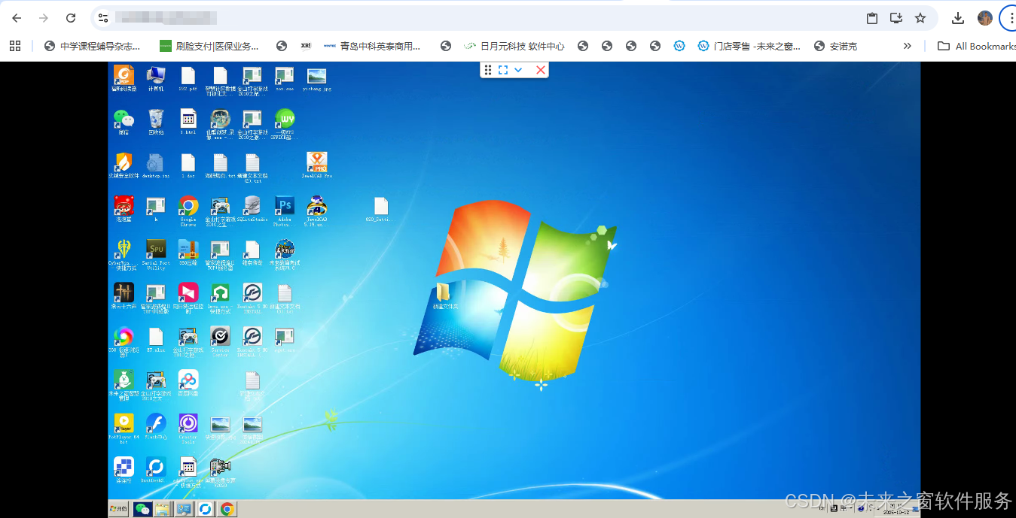Launch the 向日葵远程控制 remote control shortcut
The width and height of the screenshot is (1016, 518).
188,298
